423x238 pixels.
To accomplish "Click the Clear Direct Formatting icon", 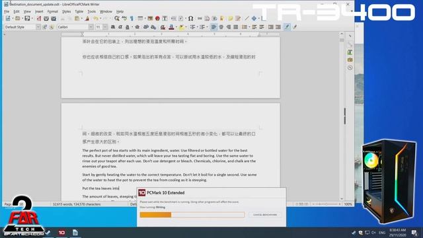I will coord(163,27).
